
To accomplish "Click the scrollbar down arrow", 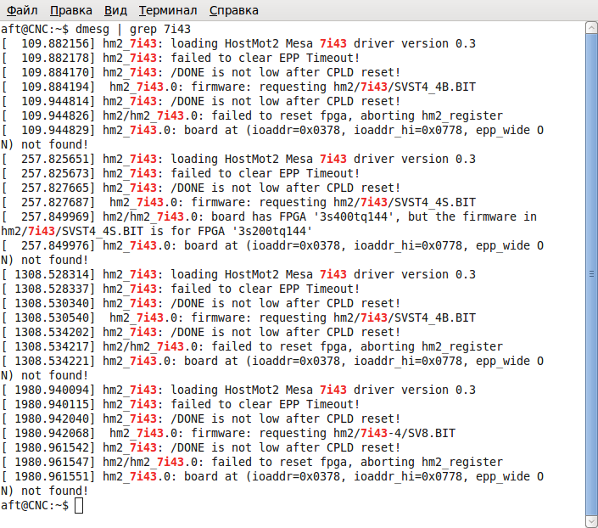I will (591, 520).
